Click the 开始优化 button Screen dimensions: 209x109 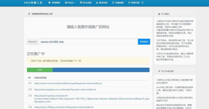tap(144, 42)
